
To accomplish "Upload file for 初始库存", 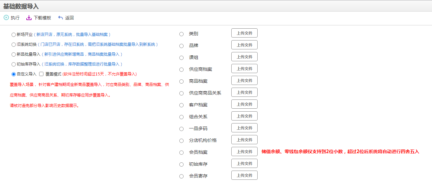I will click(244, 164).
